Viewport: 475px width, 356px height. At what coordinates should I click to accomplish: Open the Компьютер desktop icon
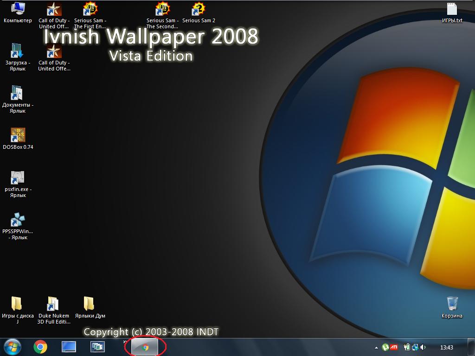pos(18,13)
